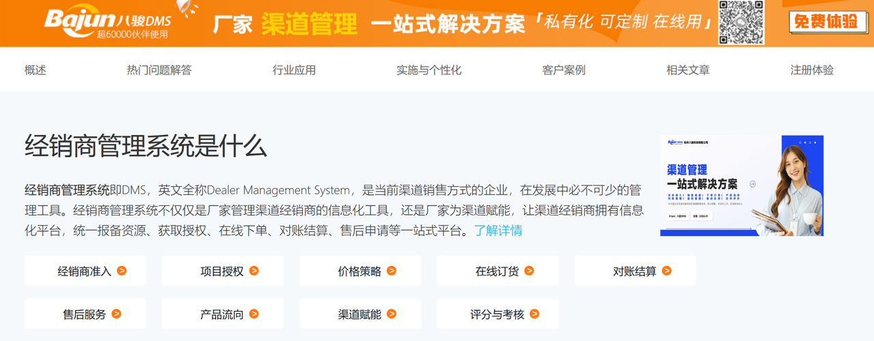View the 相关文章 section
Screen dimensions: 874x341
click(x=688, y=70)
